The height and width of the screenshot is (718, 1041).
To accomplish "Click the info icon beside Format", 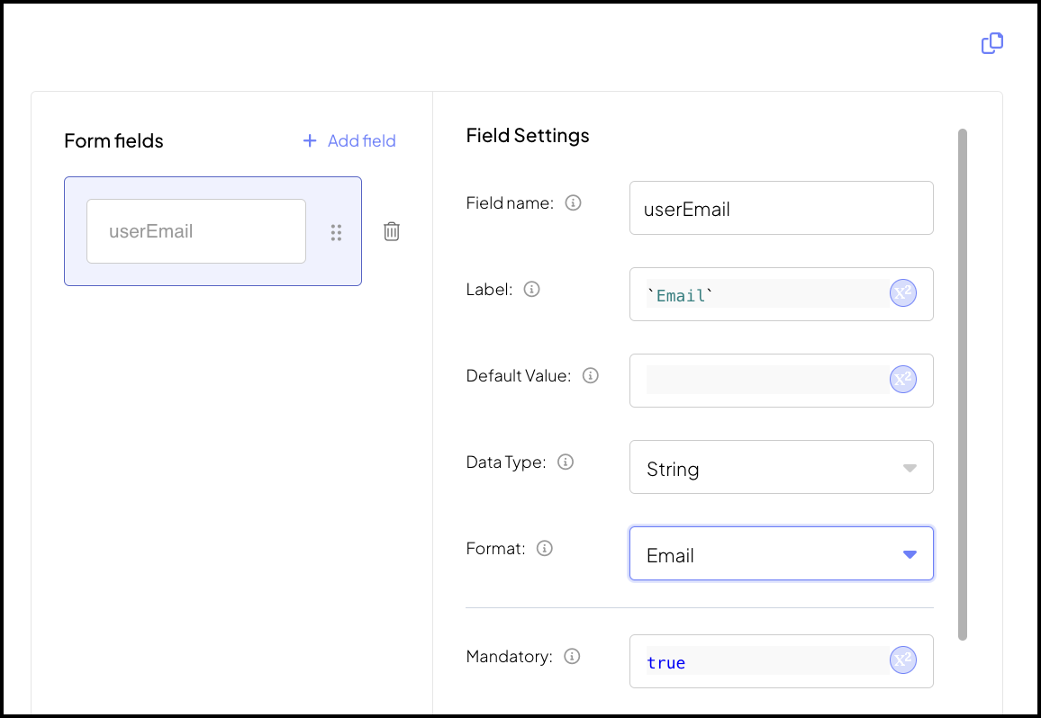I will tap(544, 548).
